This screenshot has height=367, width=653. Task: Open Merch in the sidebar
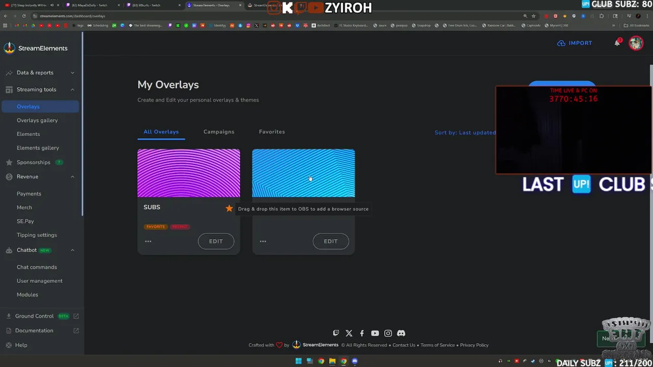coord(24,207)
